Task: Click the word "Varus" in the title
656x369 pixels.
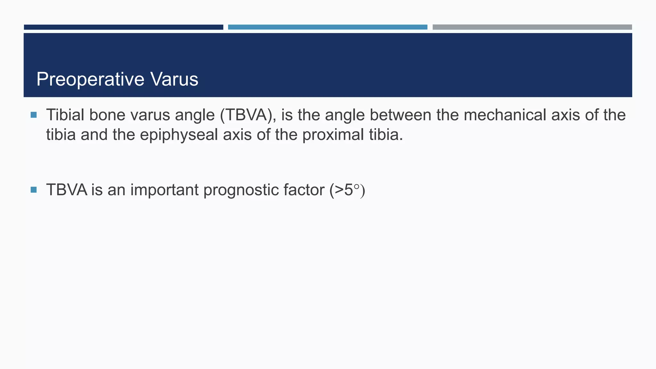Action: click(175, 79)
